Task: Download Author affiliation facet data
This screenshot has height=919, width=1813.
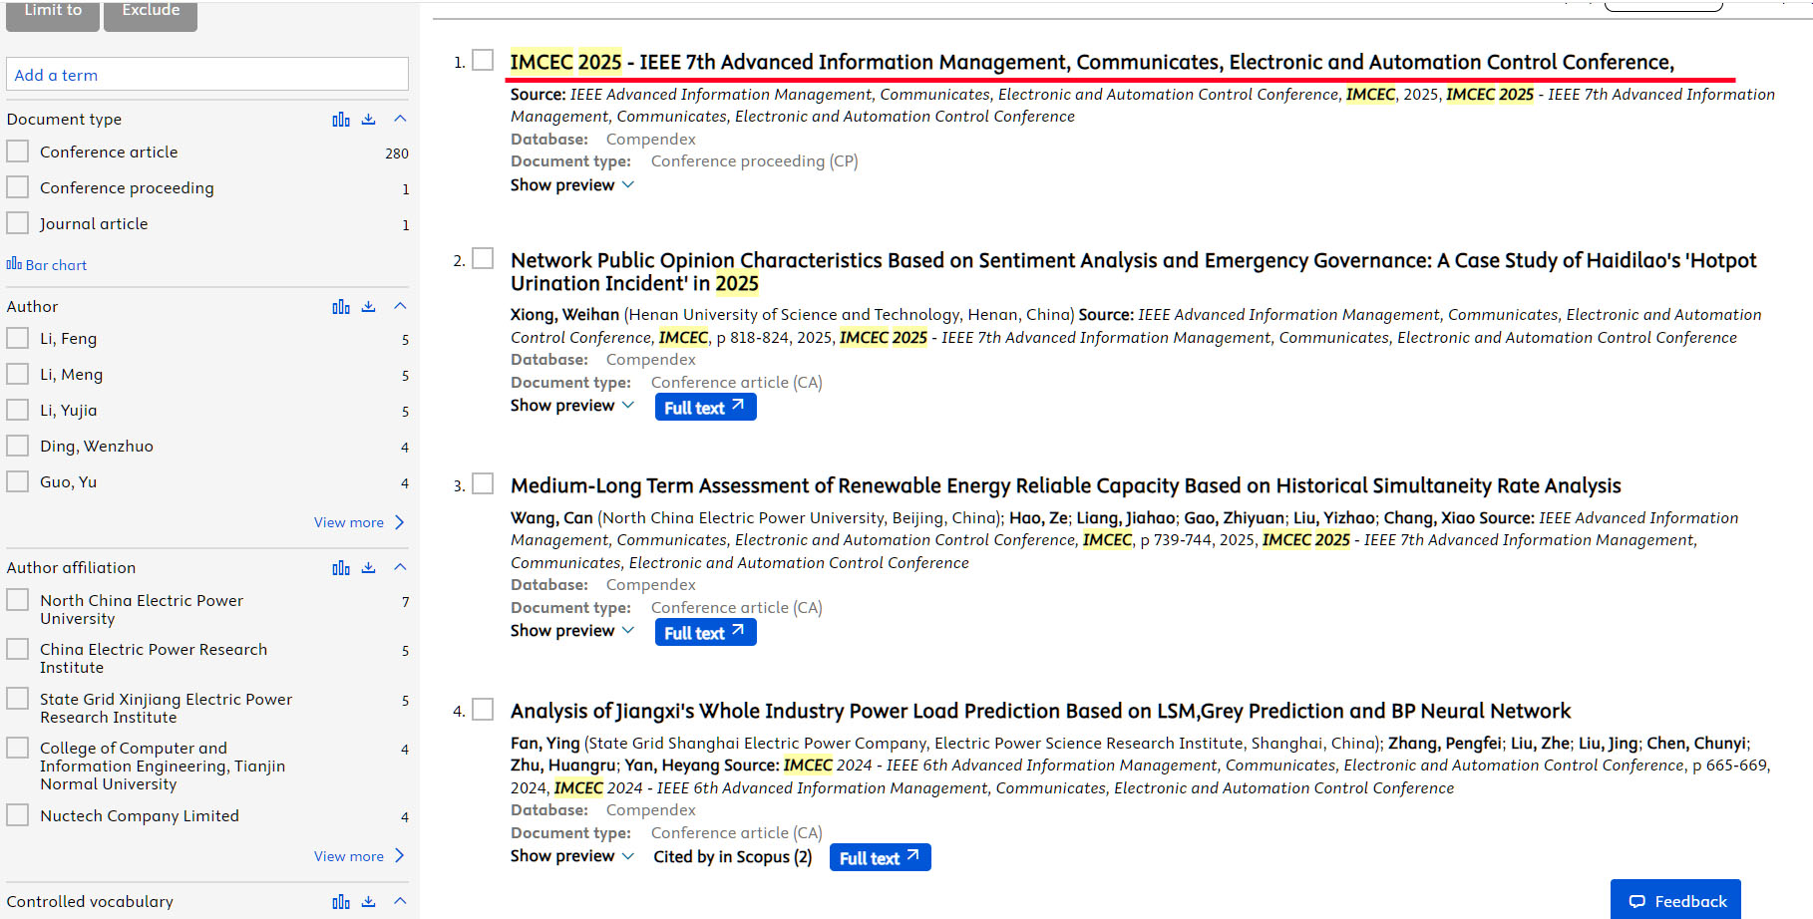Action: coord(368,568)
